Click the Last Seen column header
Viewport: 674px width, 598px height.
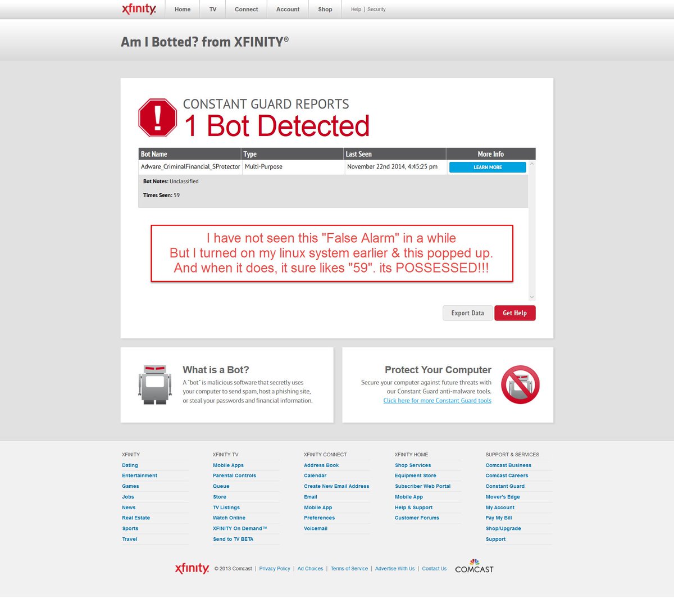394,154
